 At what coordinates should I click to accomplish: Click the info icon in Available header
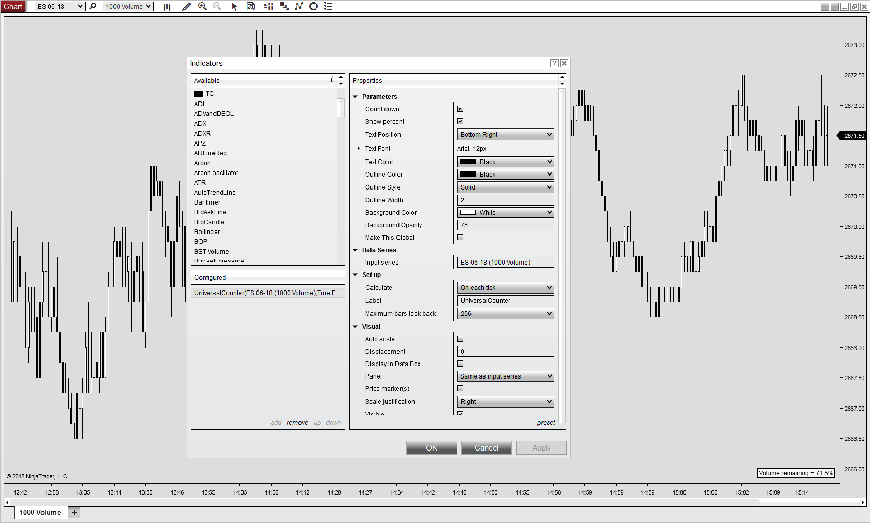pos(332,80)
